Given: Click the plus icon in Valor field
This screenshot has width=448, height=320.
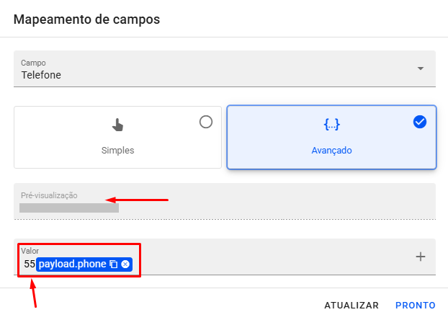Looking at the screenshot, I should point(421,257).
